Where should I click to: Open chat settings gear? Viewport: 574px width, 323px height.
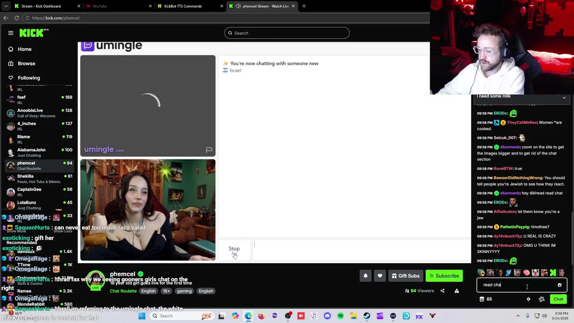(528, 299)
